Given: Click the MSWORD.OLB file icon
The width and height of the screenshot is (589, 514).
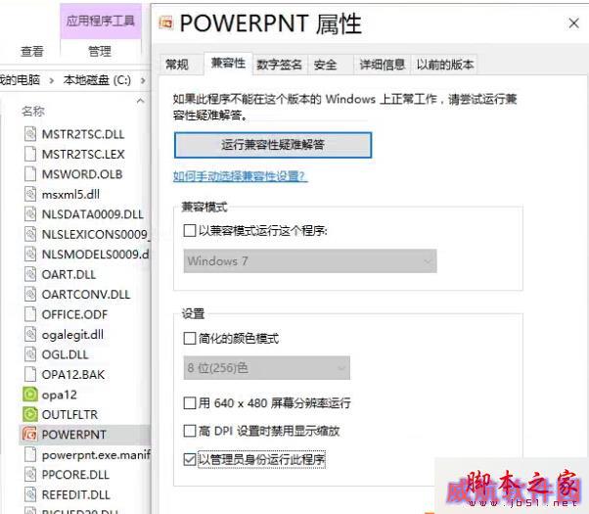Looking at the screenshot, I should pyautogui.click(x=30, y=174).
